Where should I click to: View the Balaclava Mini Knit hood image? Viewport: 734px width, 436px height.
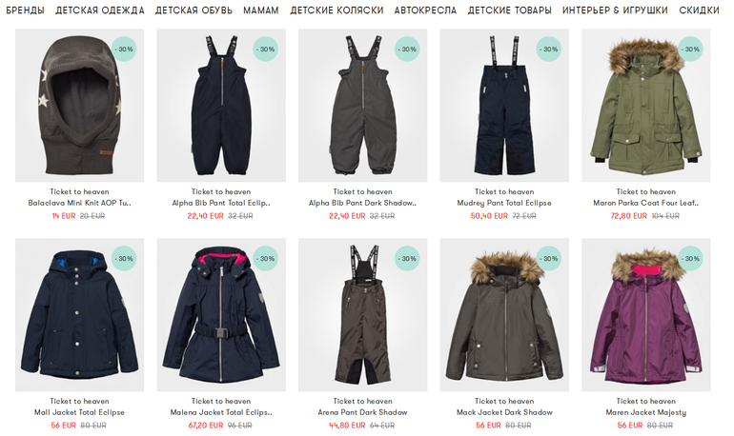tap(79, 105)
